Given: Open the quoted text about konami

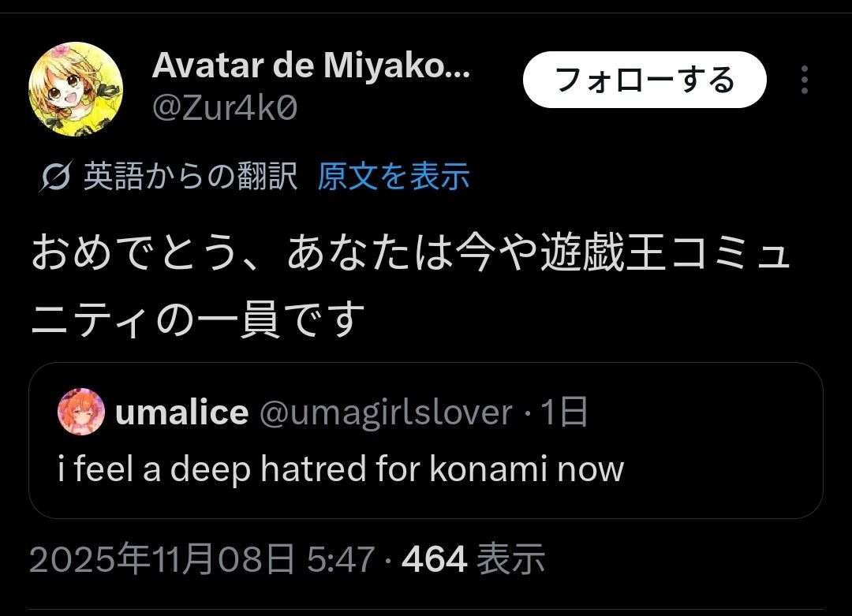Looking at the screenshot, I should tap(341, 469).
